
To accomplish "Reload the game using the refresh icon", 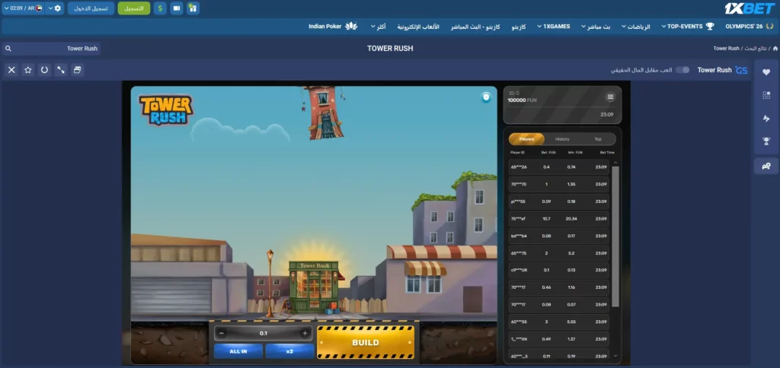I will (x=44, y=70).
